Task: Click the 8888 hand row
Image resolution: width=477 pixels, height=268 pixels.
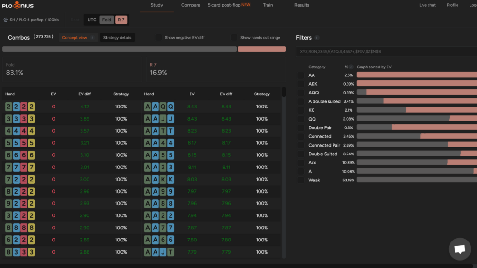Action: click(x=71, y=228)
